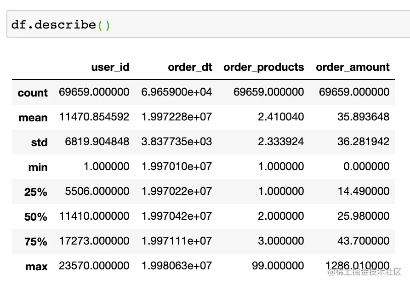This screenshot has height=285, width=410.
Task: Click the mean user_id value 11470.854592
Action: pos(94,117)
